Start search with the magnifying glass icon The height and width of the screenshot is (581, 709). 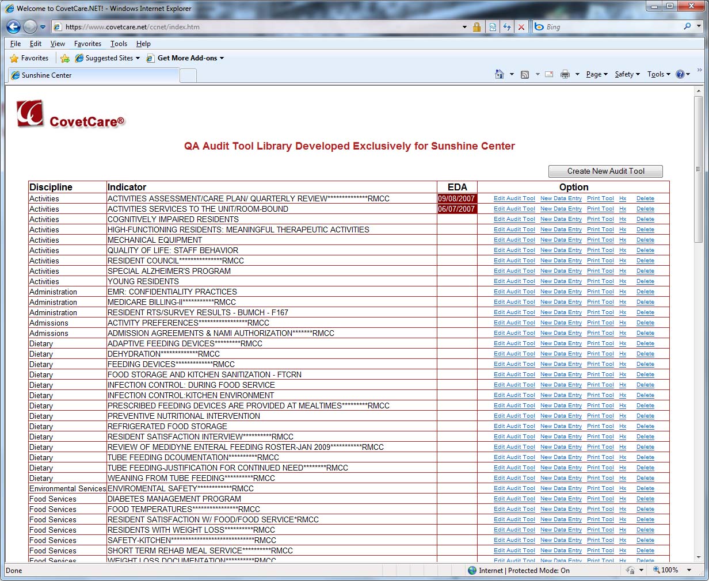pos(687,26)
